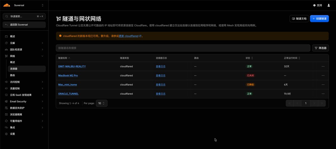Viewport: 336px width, 149px height.
Task: Follow the 更新 cloudflared link
Action: 130,36
